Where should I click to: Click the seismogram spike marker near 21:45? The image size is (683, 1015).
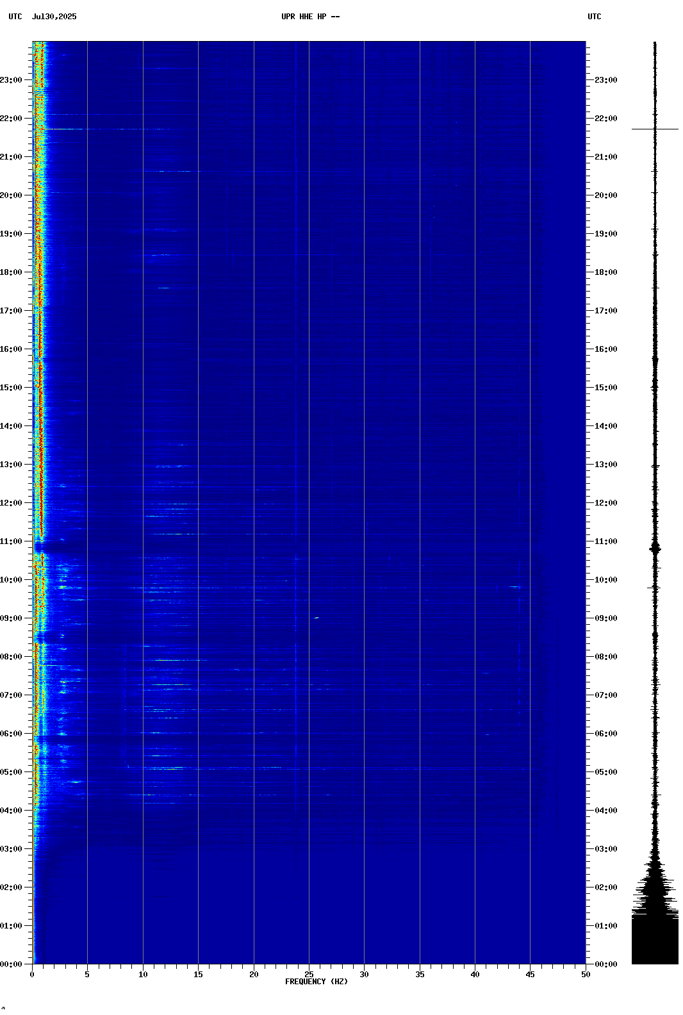click(655, 129)
